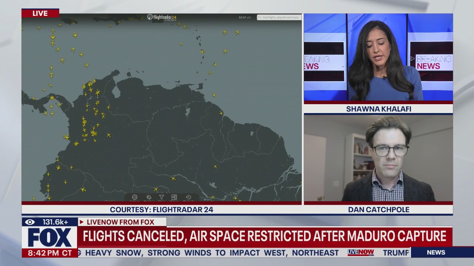The width and height of the screenshot is (474, 266).
Task: Toggle the LIVE indicator badge
Action: coord(40,13)
